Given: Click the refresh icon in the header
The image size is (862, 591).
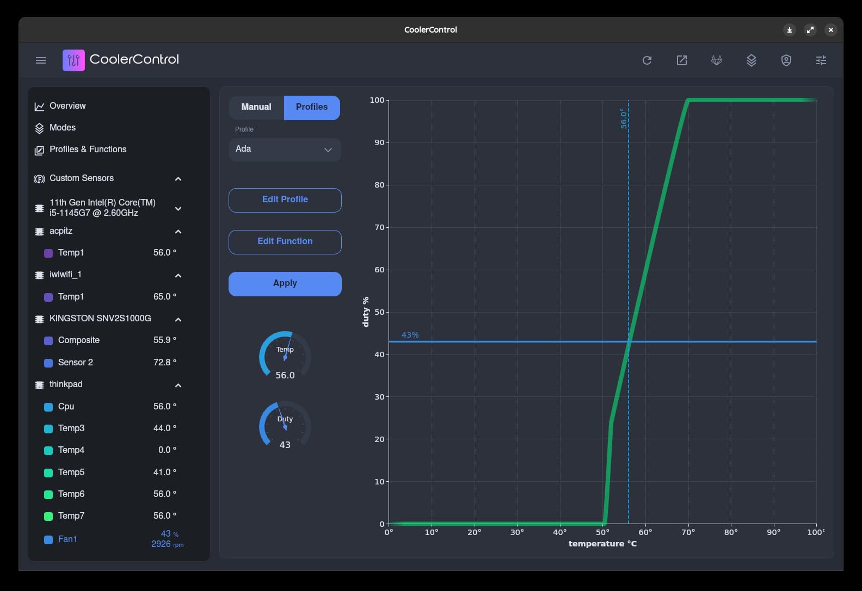Looking at the screenshot, I should [x=646, y=60].
